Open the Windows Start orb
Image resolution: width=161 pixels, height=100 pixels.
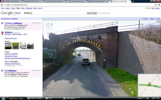tap(3, 98)
